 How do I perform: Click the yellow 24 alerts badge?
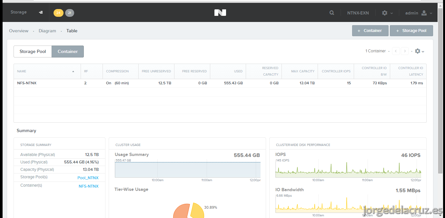click(x=58, y=13)
